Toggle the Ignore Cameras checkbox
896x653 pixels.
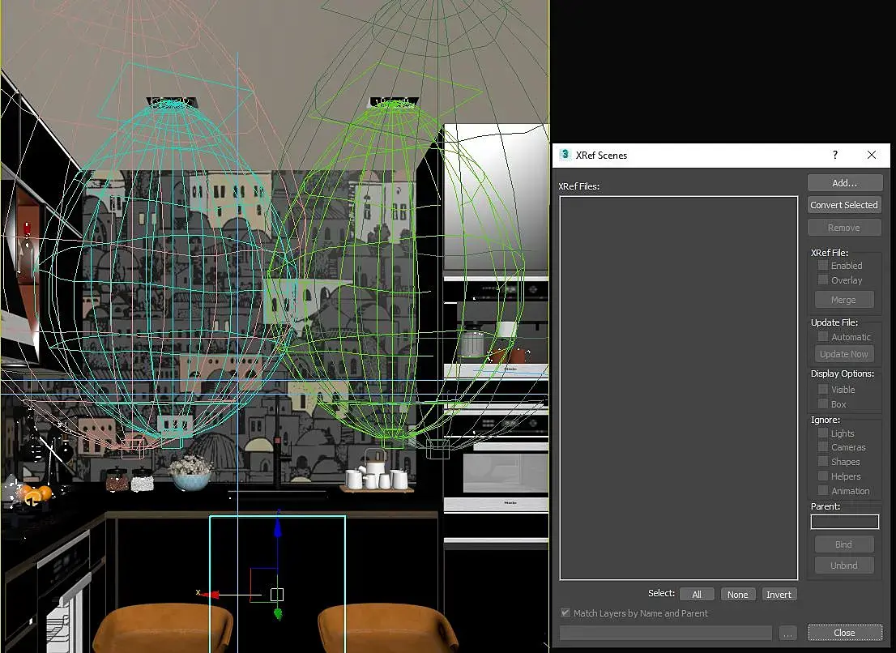click(x=823, y=446)
